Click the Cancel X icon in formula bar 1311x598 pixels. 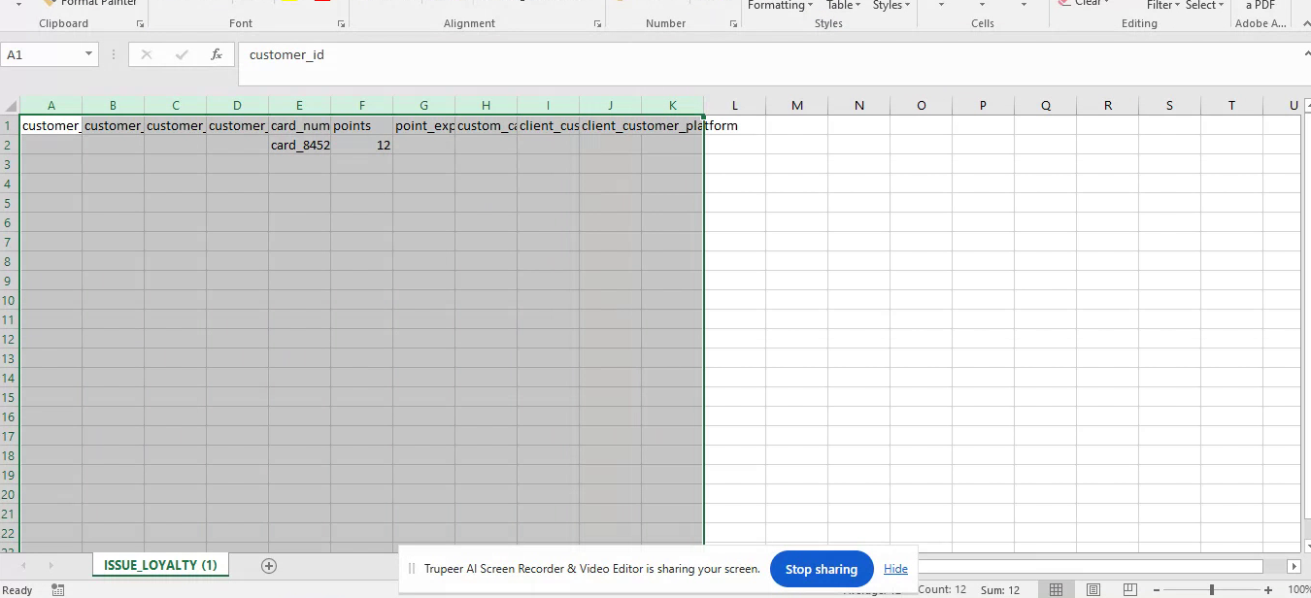coord(147,55)
